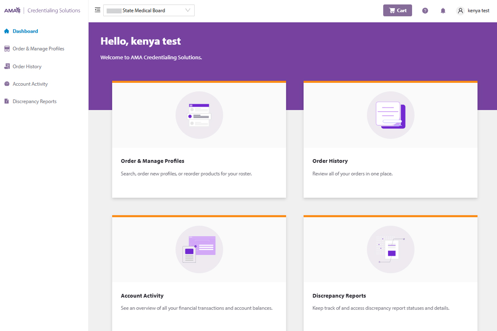Click the AMA logo in the header
This screenshot has height=331, width=497.
coord(12,11)
